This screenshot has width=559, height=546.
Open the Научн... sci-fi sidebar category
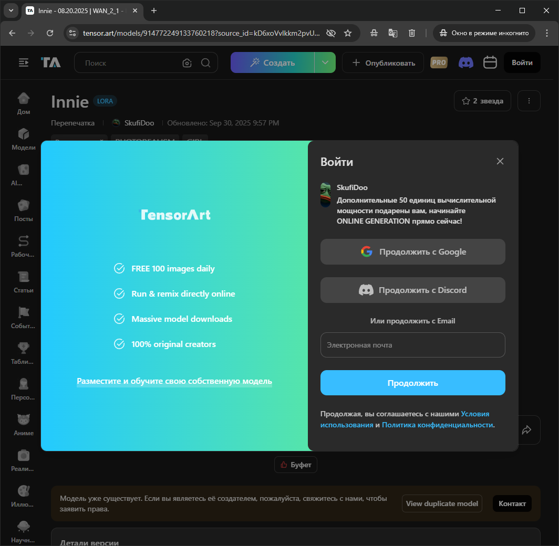24,531
